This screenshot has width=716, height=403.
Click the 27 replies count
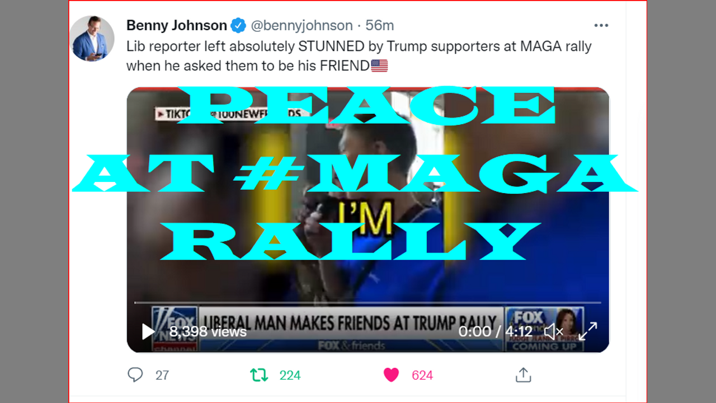[162, 375]
